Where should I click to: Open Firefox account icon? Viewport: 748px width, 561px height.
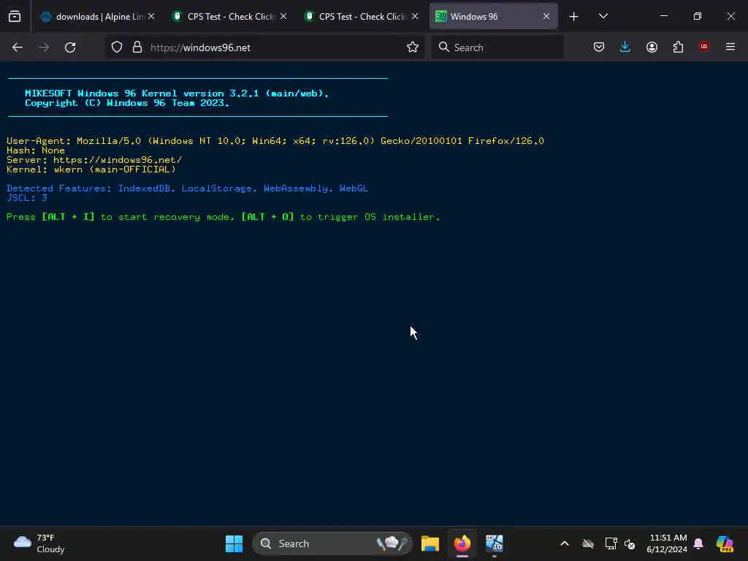[x=652, y=47]
